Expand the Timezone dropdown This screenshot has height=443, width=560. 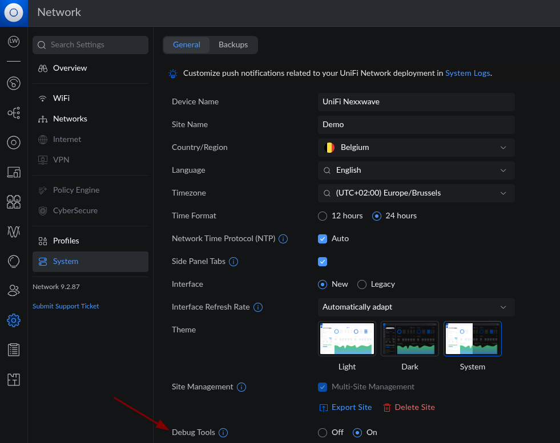coord(416,193)
